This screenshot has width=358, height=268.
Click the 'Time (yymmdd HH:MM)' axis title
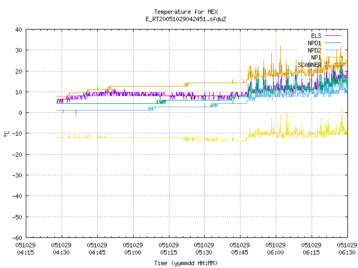coord(186,263)
